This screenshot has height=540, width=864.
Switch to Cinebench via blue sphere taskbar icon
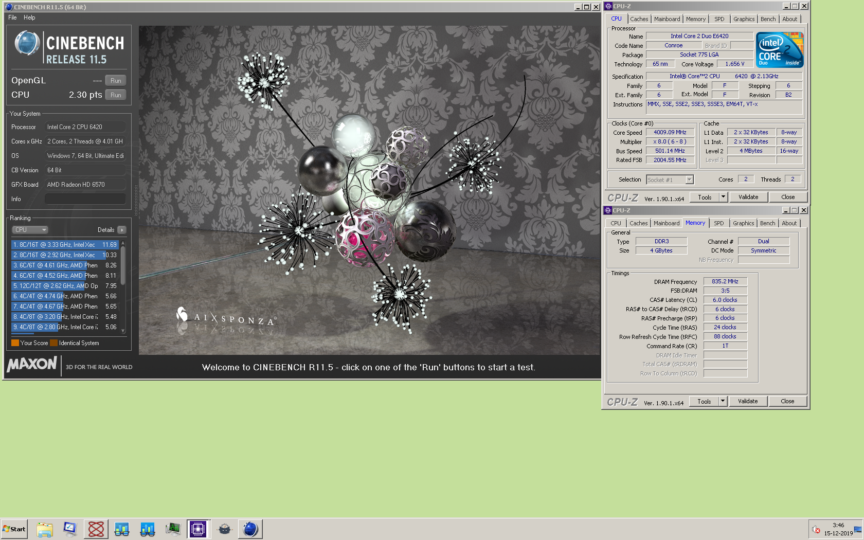(250, 529)
